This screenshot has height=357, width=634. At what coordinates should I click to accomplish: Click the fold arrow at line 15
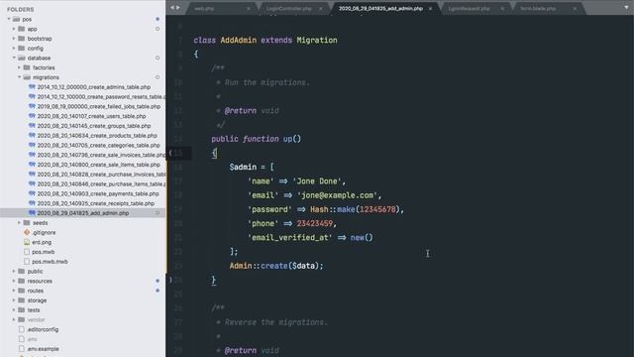tap(170, 153)
